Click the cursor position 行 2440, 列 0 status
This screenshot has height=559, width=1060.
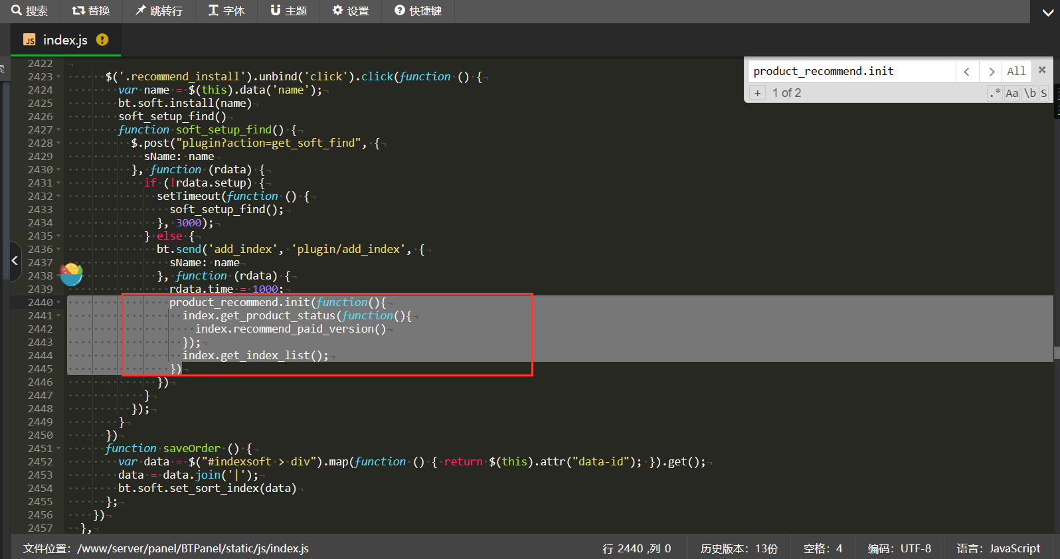[636, 548]
